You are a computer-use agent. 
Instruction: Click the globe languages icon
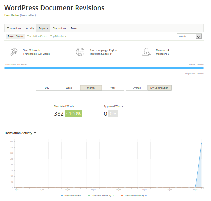[80, 52]
